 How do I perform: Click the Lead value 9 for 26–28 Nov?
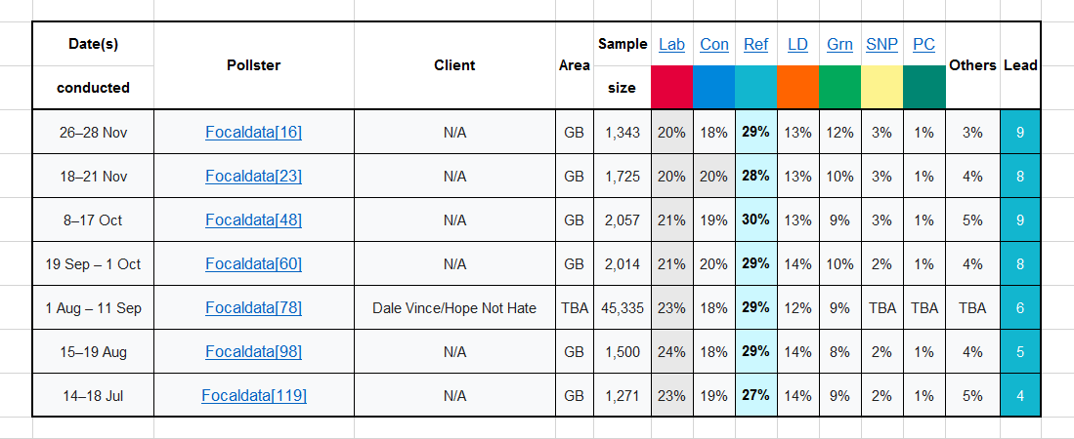click(1020, 133)
